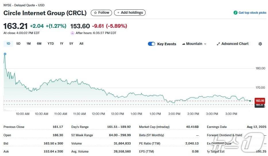Switch chart to 5Y range
The height and width of the screenshot is (156, 268).
(71, 44)
